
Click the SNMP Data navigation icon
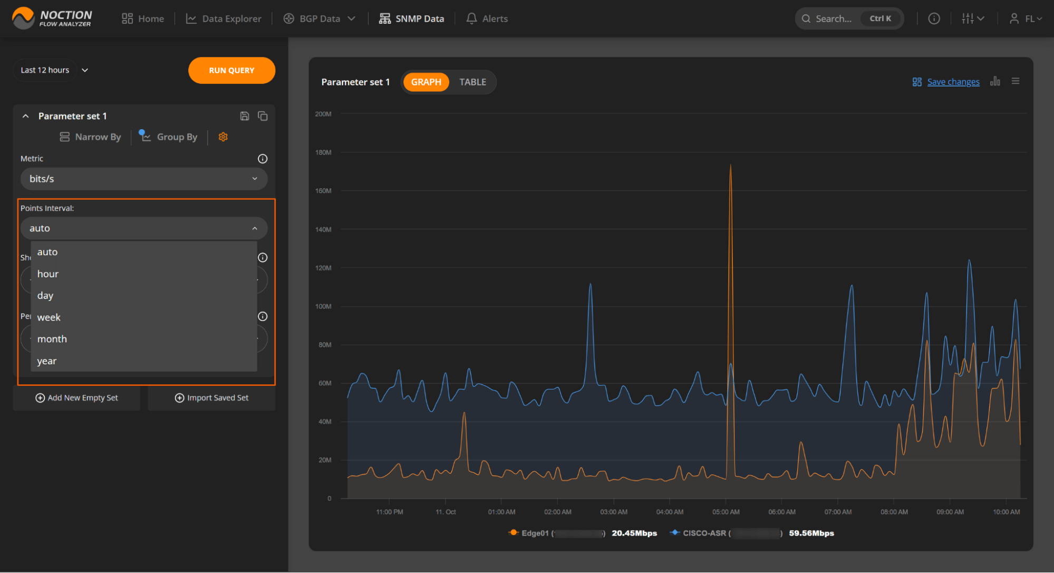[384, 17]
